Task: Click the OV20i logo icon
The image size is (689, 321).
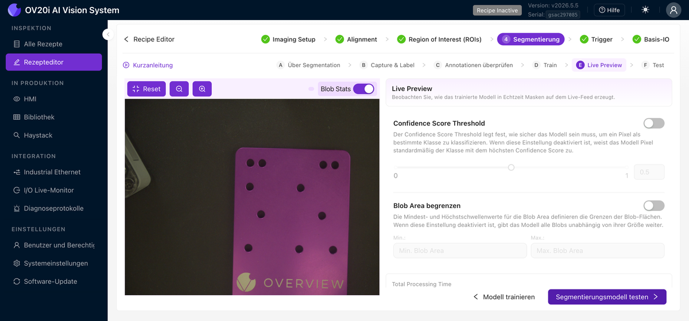Action: click(x=14, y=10)
